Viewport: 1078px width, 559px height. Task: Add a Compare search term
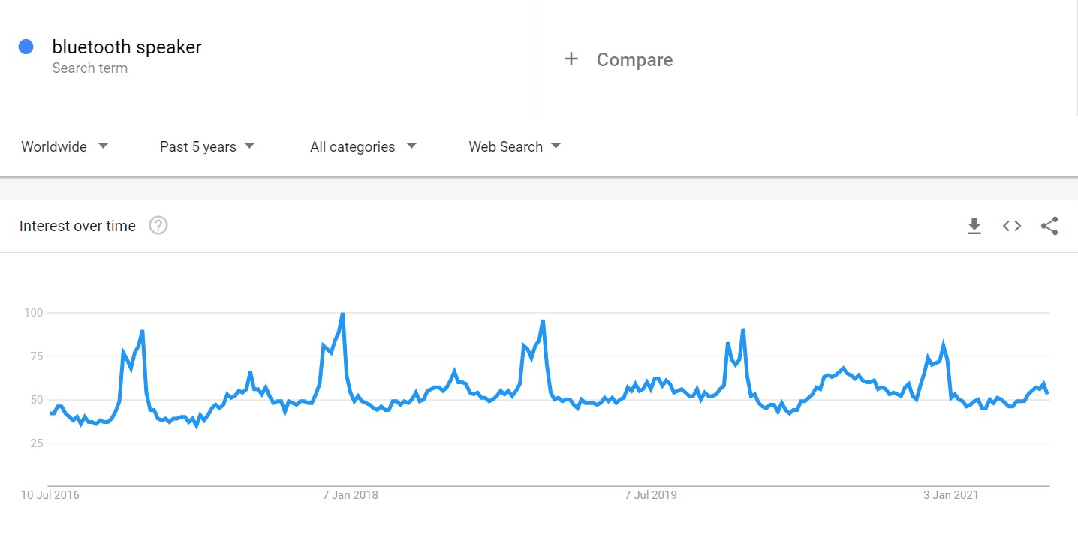[634, 59]
